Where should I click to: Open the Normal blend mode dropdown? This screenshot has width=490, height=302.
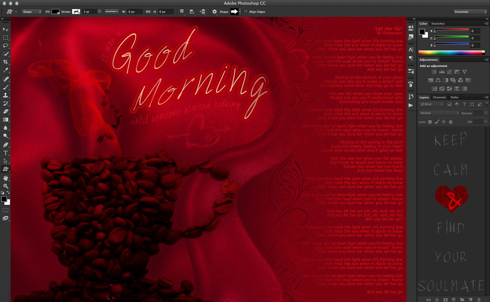coord(439,113)
